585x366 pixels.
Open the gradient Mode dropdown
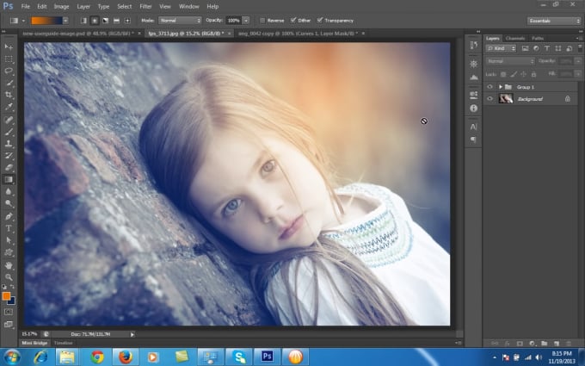click(180, 21)
